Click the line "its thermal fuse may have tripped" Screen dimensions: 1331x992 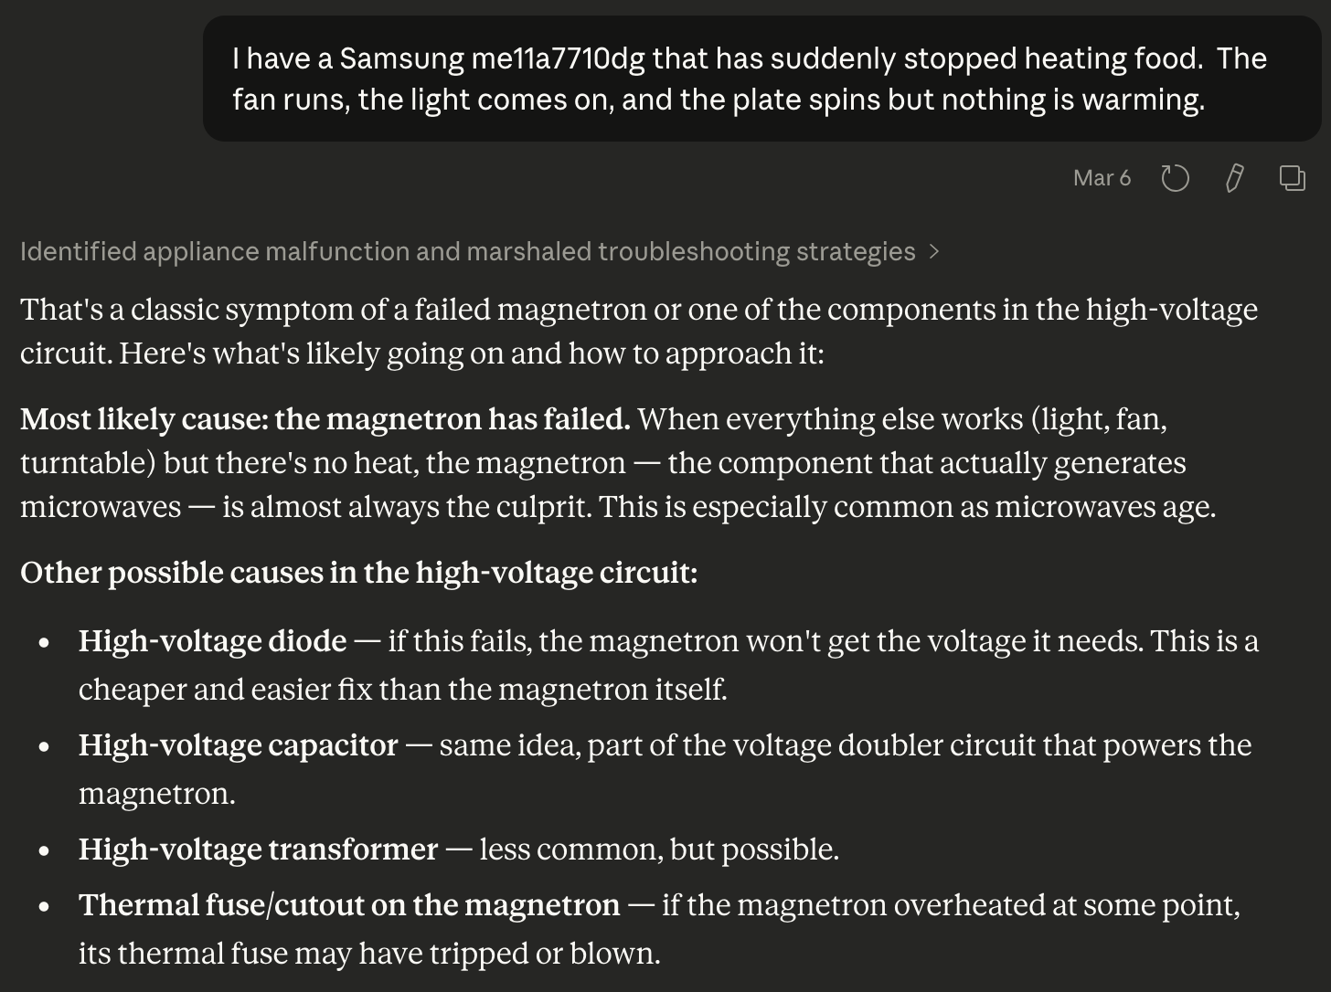point(368,953)
